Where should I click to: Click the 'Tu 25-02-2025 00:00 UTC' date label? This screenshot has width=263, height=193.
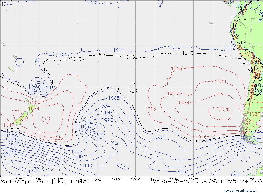click(x=191, y=182)
